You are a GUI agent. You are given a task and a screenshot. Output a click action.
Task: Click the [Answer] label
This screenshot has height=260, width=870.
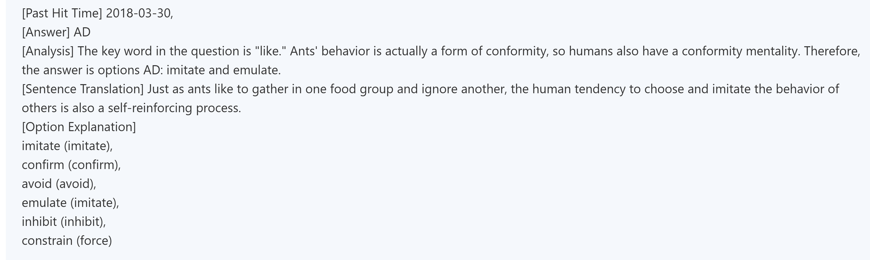tap(46, 32)
